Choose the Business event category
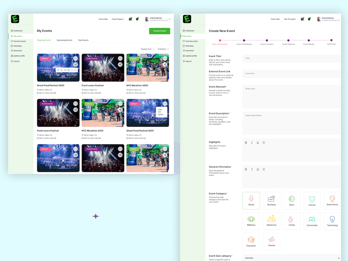 click(x=271, y=201)
